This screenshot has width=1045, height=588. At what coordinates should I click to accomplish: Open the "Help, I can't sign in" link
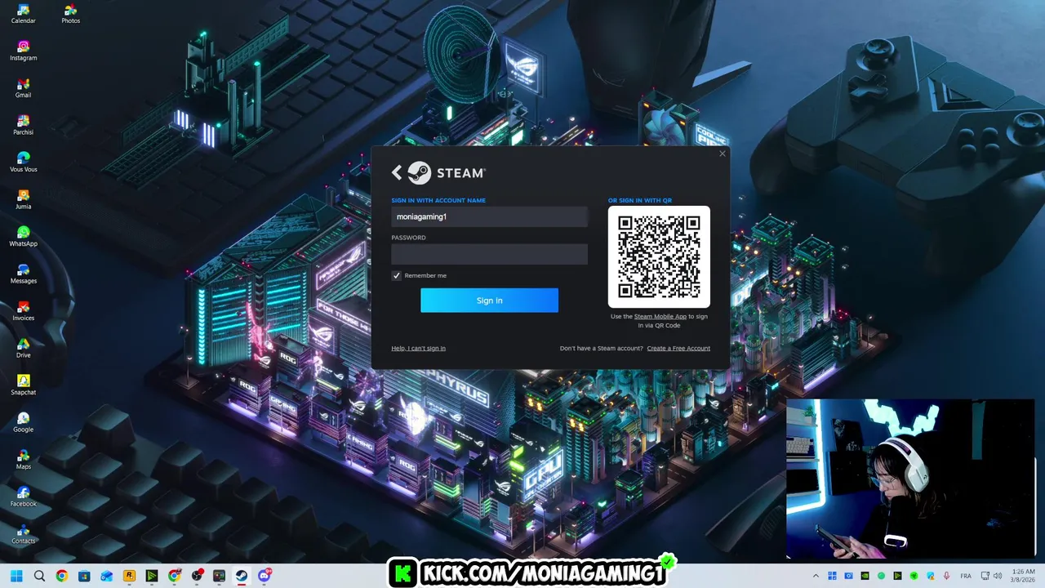(418, 348)
